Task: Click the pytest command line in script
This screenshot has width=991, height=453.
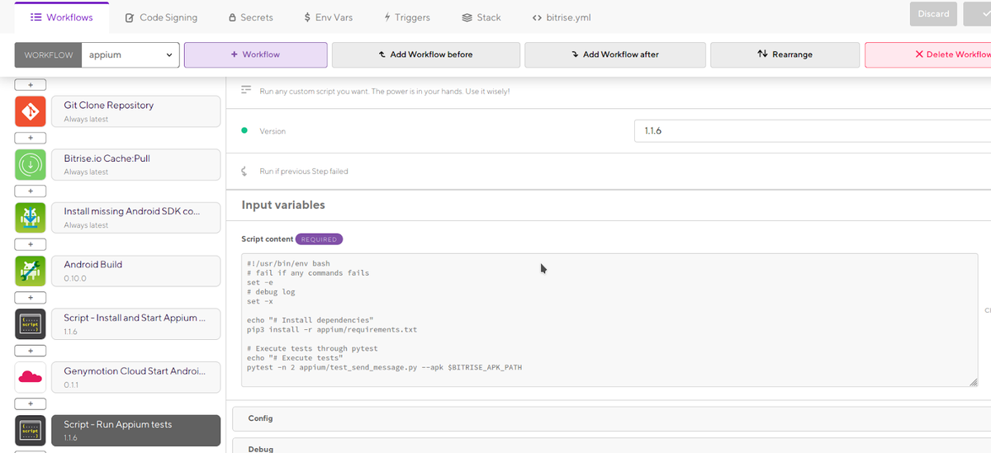Action: (x=384, y=368)
